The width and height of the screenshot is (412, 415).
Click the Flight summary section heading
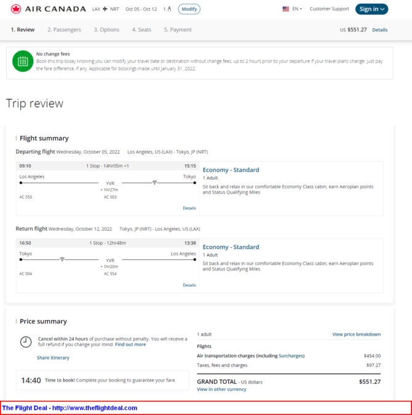(44, 138)
